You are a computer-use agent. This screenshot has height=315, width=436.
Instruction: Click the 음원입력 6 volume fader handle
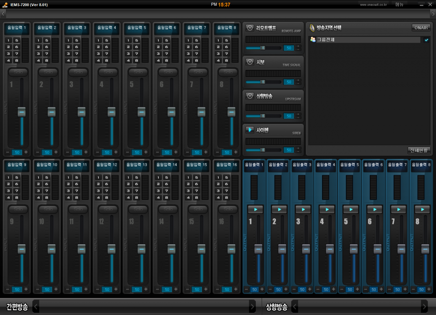[171, 112]
